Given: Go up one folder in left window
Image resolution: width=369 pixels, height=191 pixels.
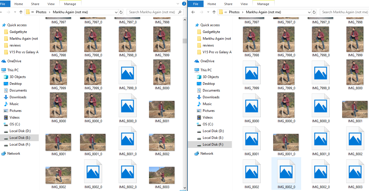Looking at the screenshot, I should (21, 12).
